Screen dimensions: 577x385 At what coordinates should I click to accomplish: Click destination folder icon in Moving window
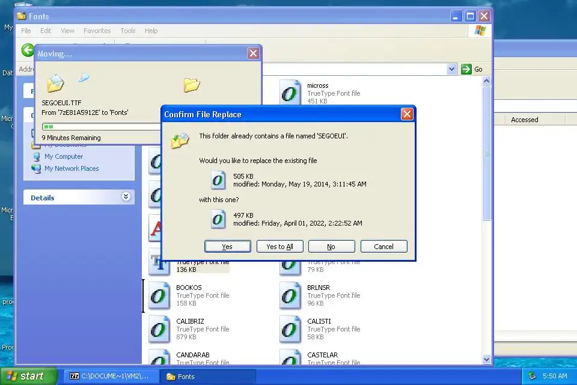point(192,84)
